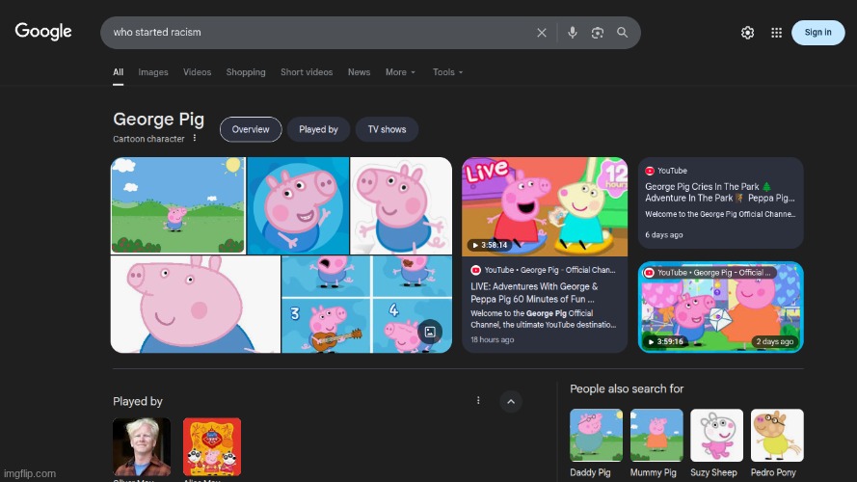The width and height of the screenshot is (857, 482).
Task: Switch to the Images tab
Action: 153,72
